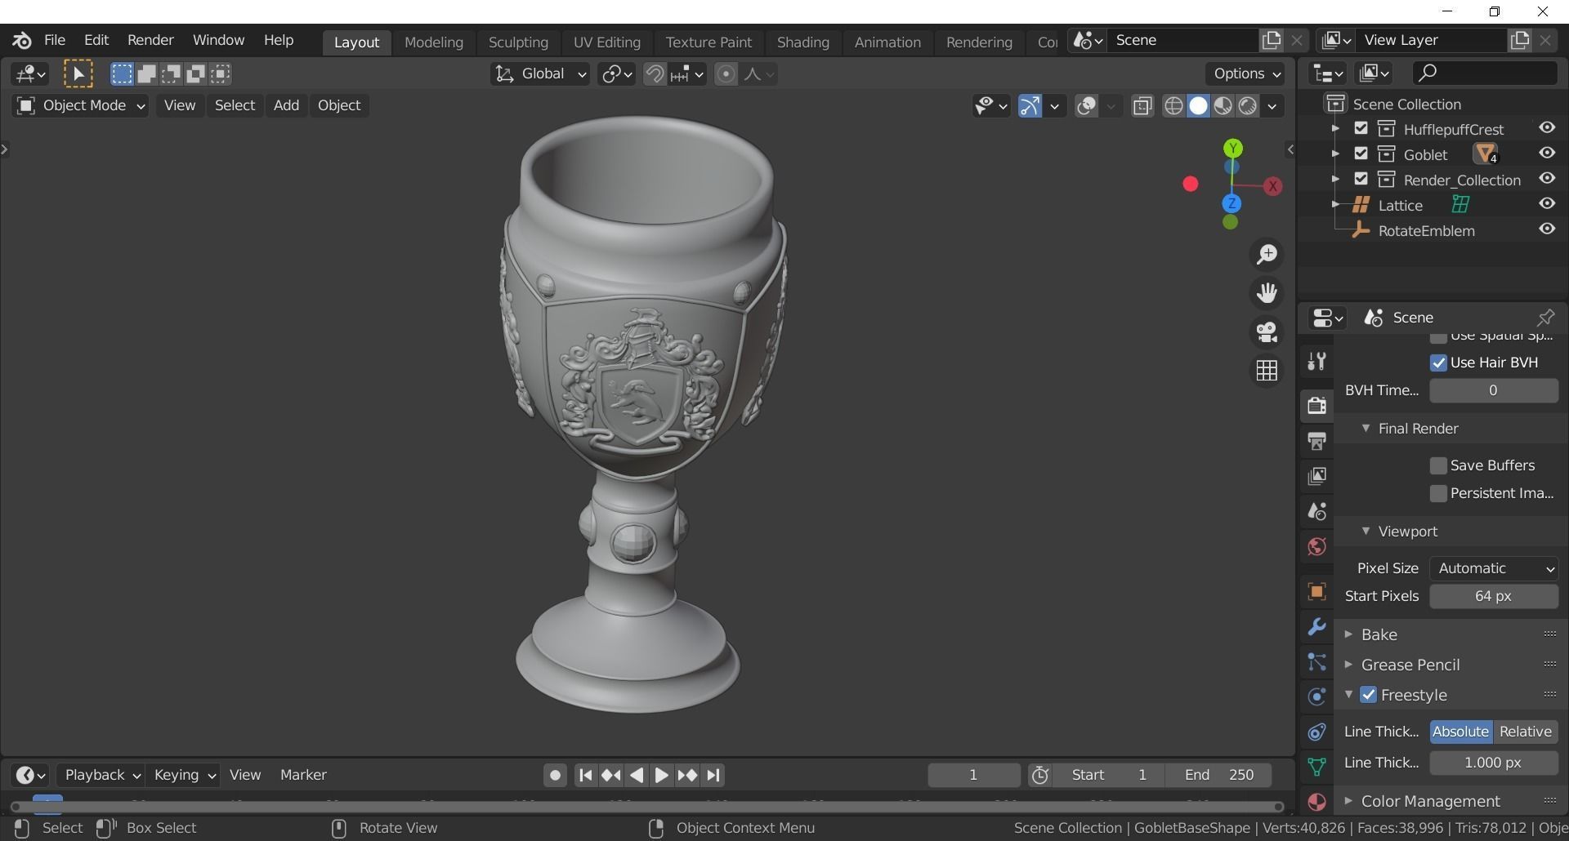
Task: Hide the RotateEmblem object
Action: point(1546,229)
